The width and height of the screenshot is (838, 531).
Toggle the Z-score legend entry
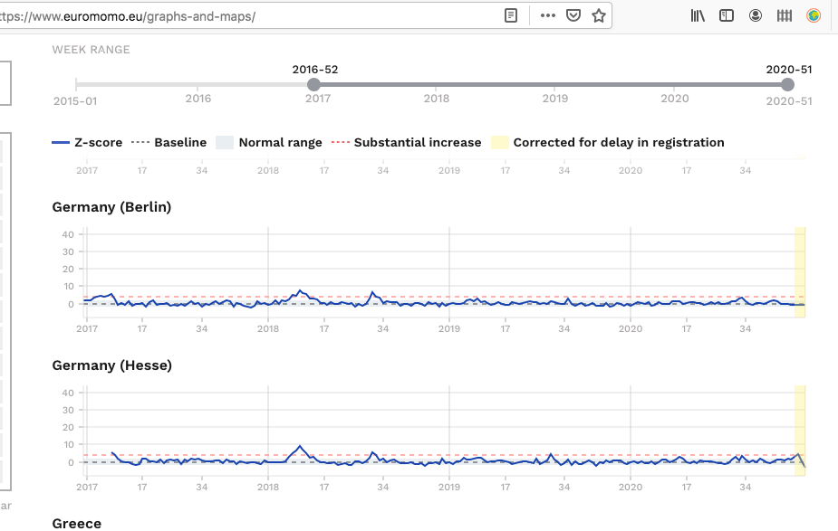click(x=87, y=142)
